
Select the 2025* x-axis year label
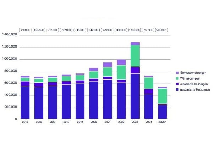162,122
